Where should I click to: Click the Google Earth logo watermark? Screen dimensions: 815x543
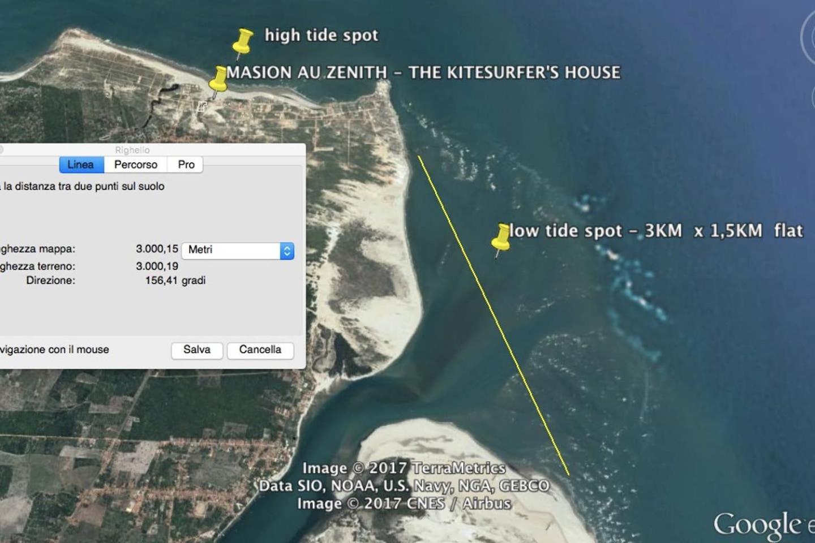pyautogui.click(x=763, y=524)
